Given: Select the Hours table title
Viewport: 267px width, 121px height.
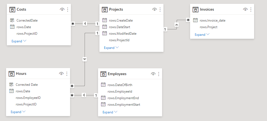Looking at the screenshot, I should pos(21,73).
